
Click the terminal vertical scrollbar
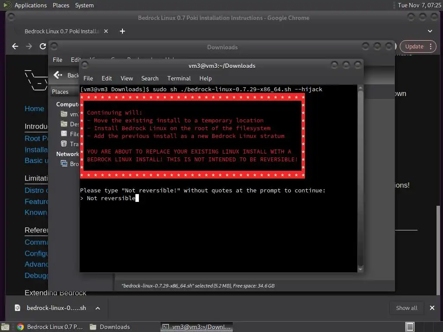[x=360, y=178]
